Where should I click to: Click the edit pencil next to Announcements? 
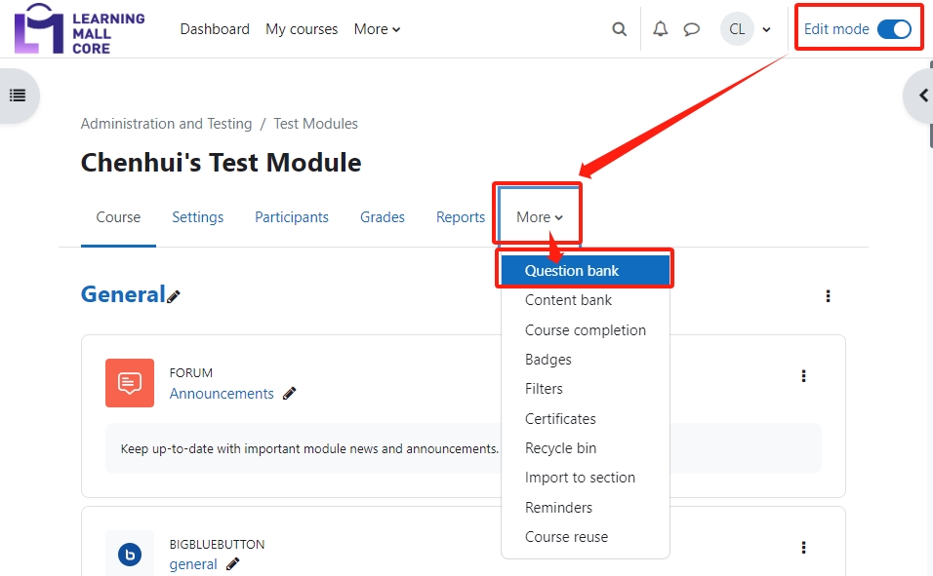tap(289, 394)
